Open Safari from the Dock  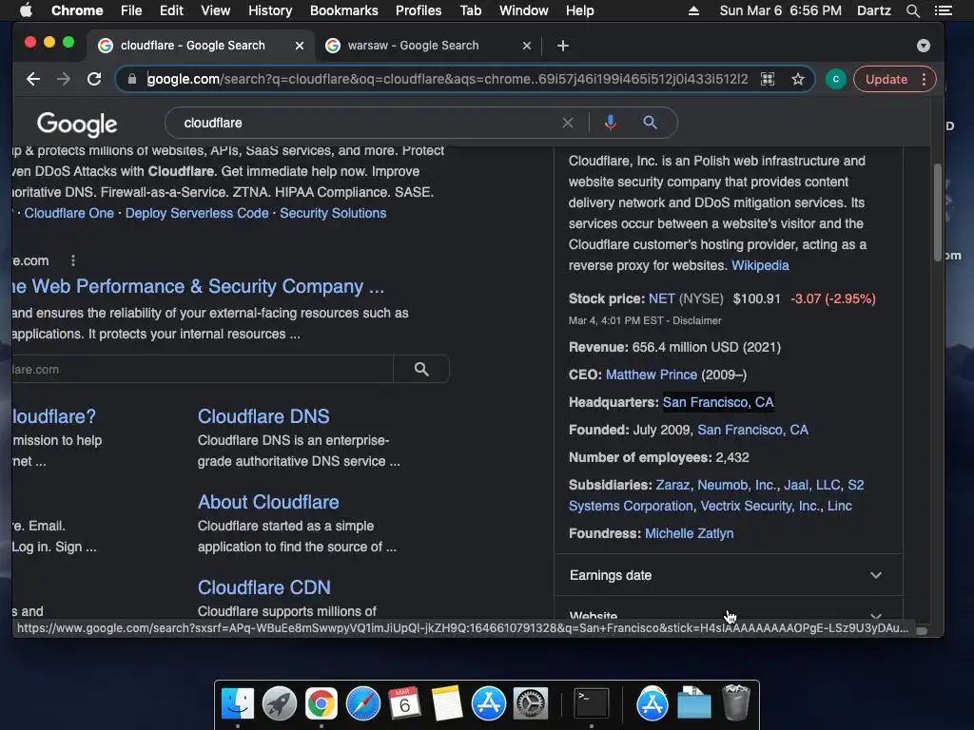click(362, 704)
